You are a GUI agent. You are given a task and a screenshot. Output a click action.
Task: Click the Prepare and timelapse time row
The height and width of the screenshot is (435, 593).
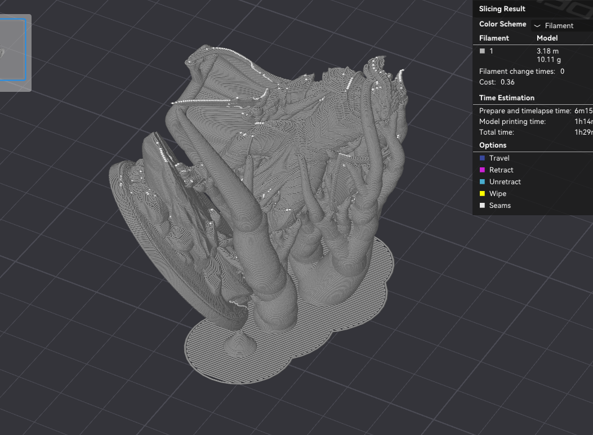point(536,111)
